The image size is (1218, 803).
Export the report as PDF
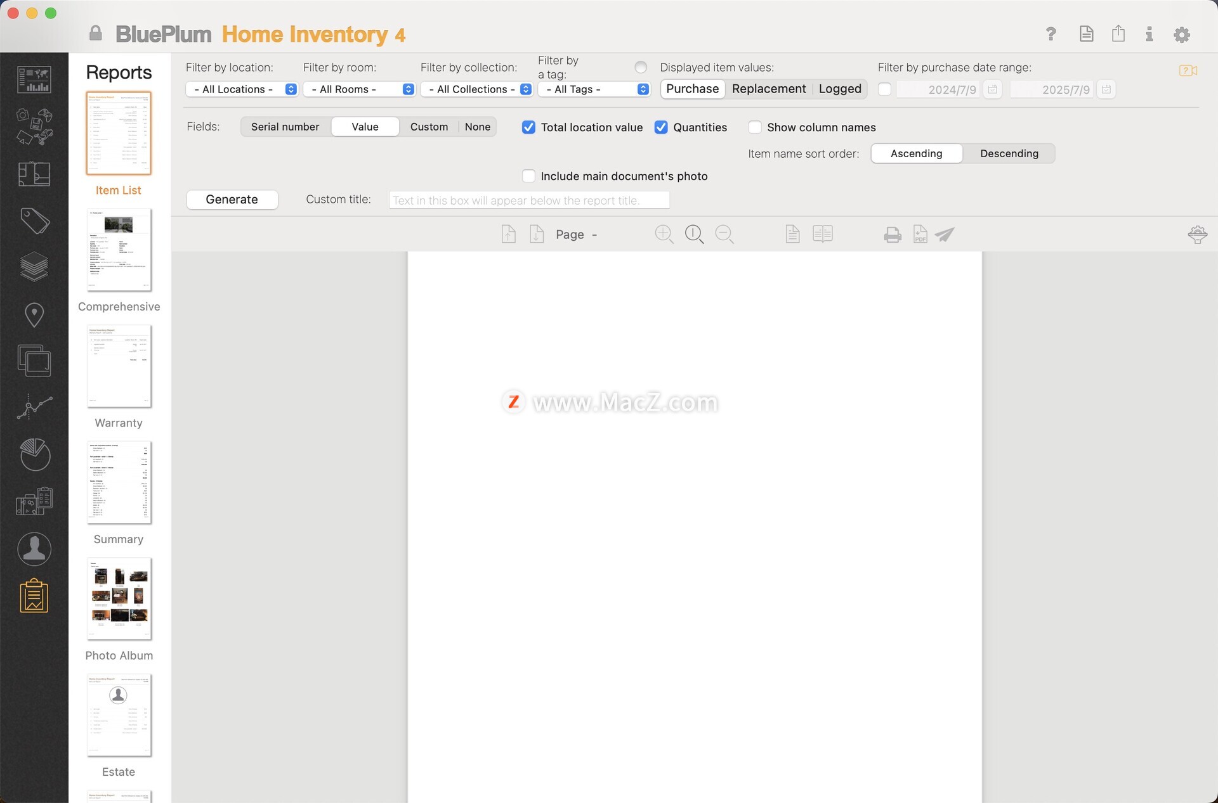click(920, 234)
